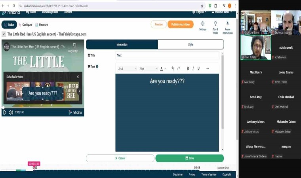The image size is (301, 178).
Task: Click the Bold formatting icon
Action: pyautogui.click(x=188, y=68)
